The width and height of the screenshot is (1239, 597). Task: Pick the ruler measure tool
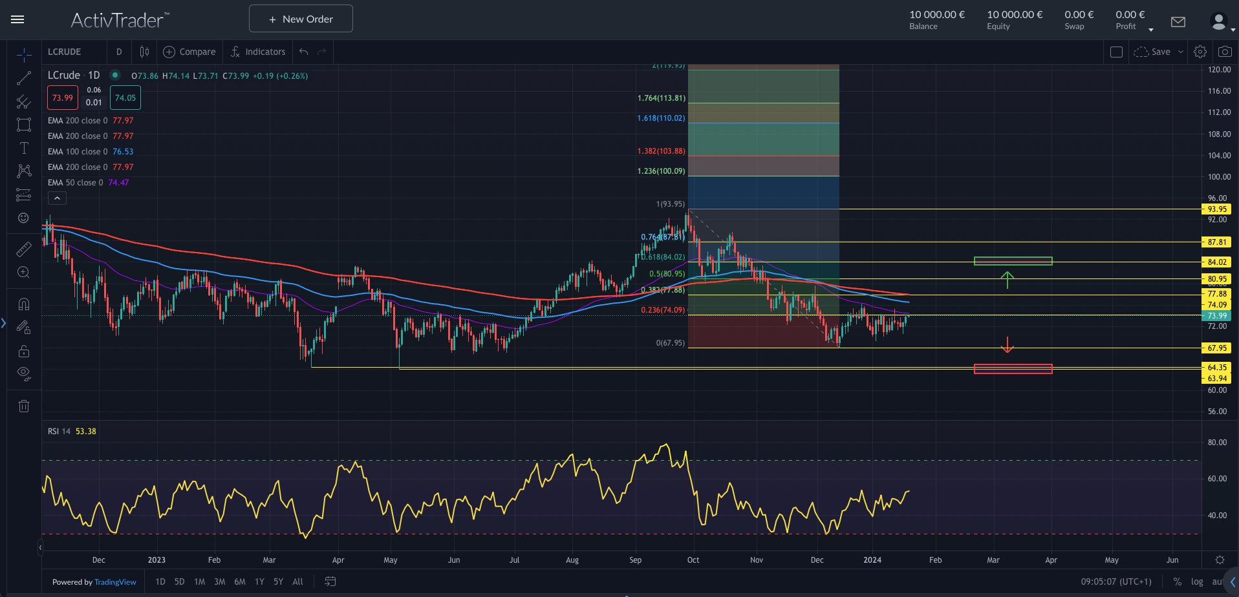coord(24,249)
